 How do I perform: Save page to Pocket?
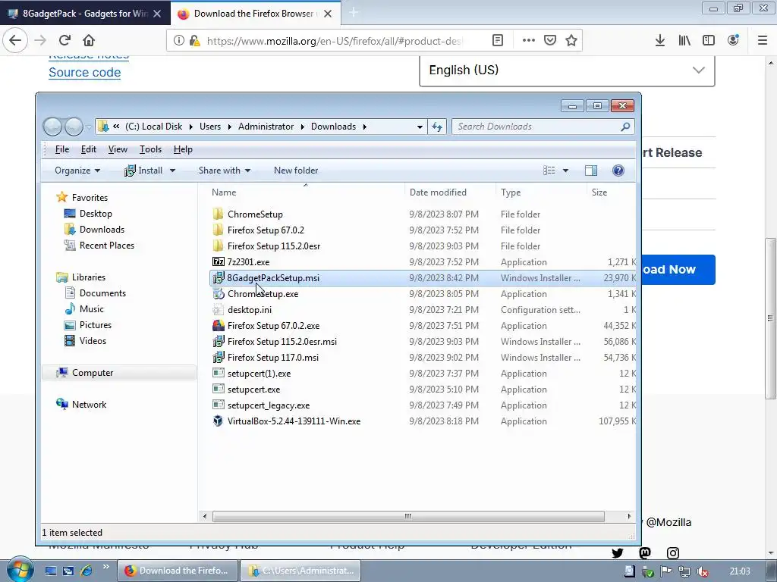coord(550,40)
